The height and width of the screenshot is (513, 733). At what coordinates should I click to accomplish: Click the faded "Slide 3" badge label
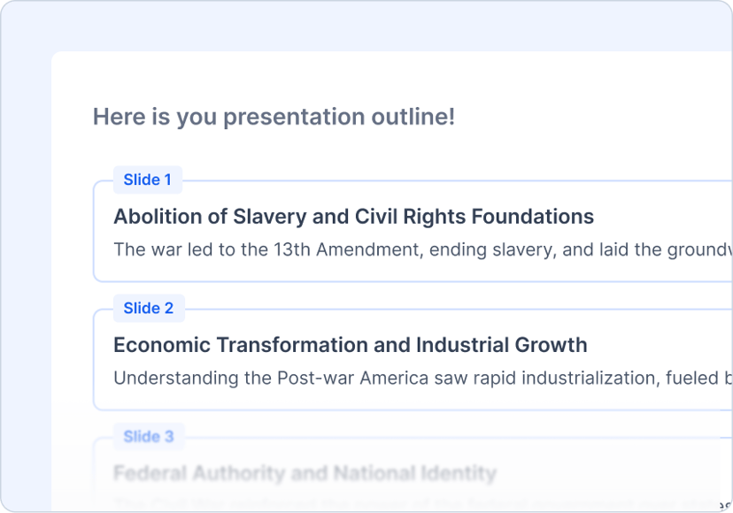pyautogui.click(x=149, y=437)
